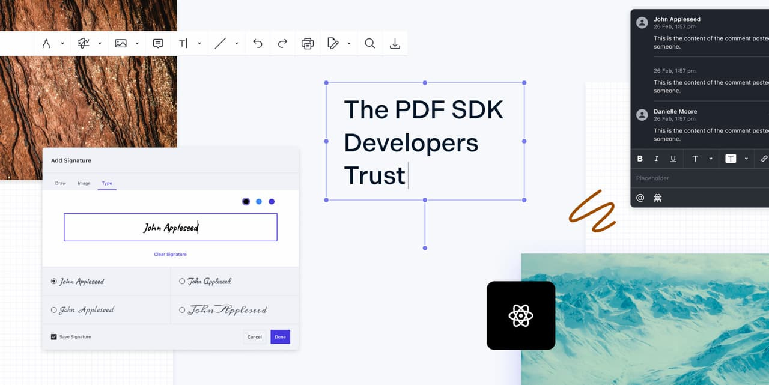Screen dimensions: 769x385
Task: Open the signature tool in the toolbar
Action: (84, 43)
